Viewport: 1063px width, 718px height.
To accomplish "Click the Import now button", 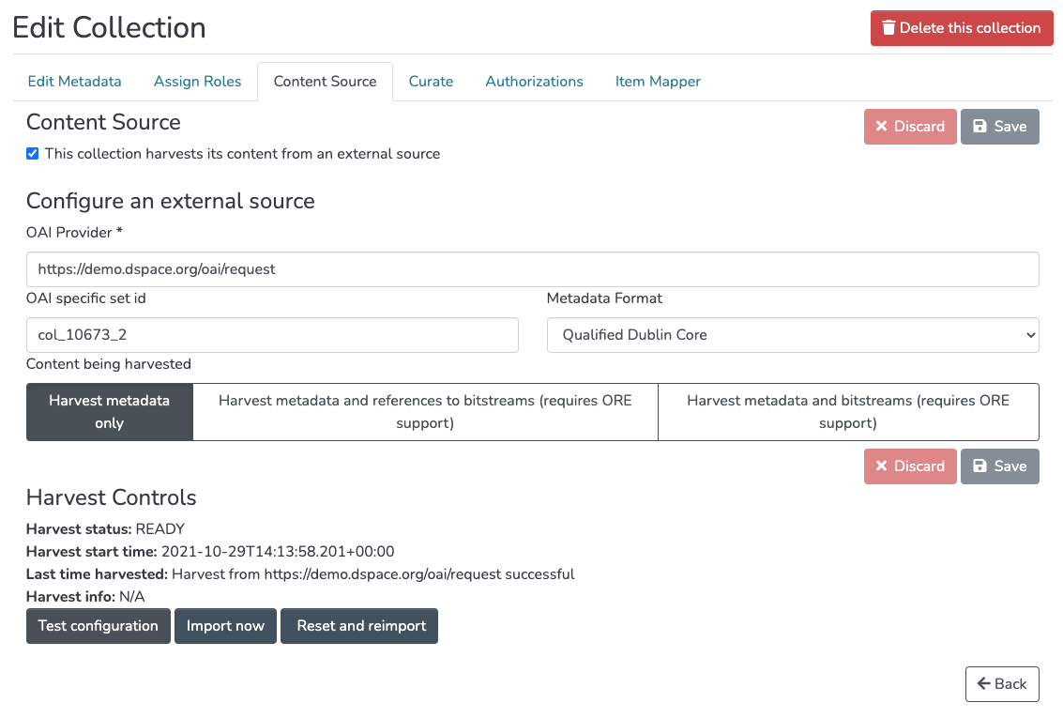I will point(225,626).
